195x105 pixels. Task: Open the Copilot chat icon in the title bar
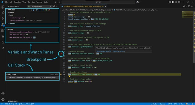coord(138,2)
